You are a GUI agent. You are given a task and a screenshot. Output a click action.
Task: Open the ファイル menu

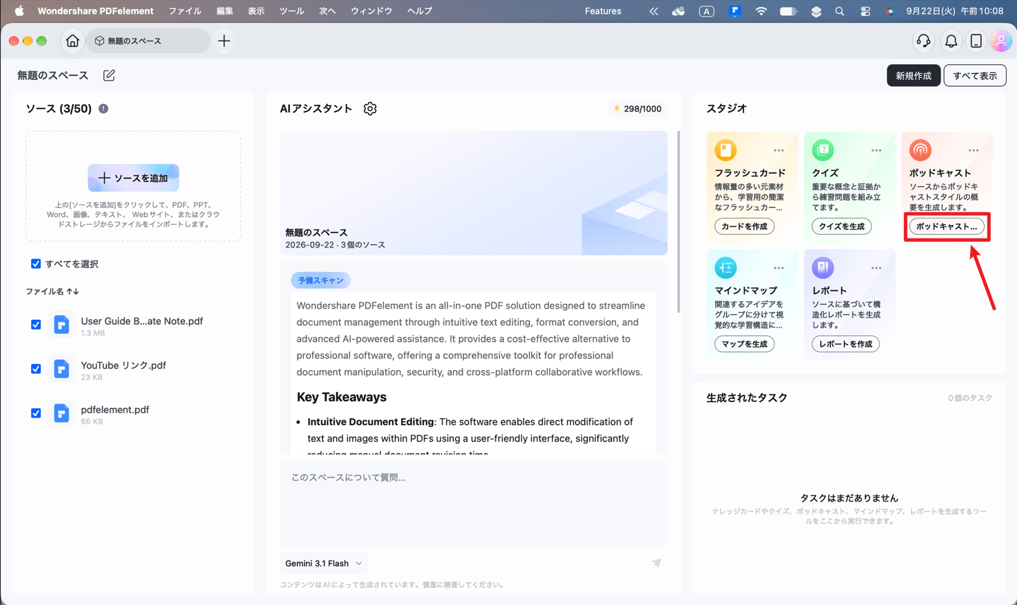point(185,11)
